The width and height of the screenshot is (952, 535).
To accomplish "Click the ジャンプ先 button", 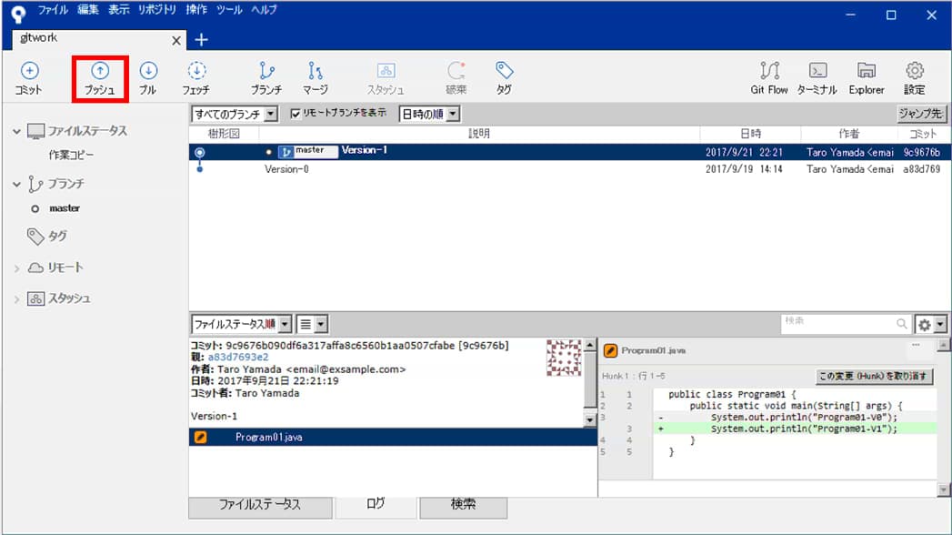I will (922, 115).
